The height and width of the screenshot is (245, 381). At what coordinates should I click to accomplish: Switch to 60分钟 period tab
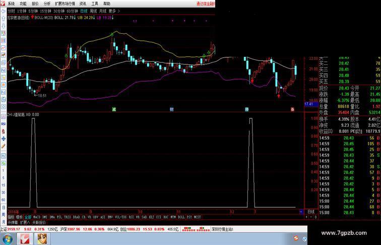click(x=72, y=11)
